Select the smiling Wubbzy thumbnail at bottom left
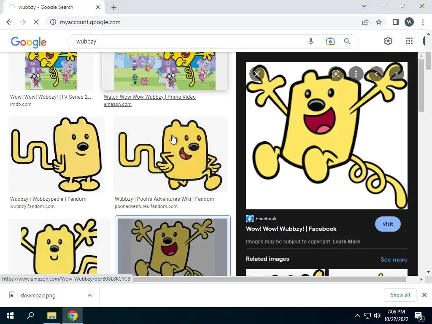The height and width of the screenshot is (324, 432). pos(59,246)
